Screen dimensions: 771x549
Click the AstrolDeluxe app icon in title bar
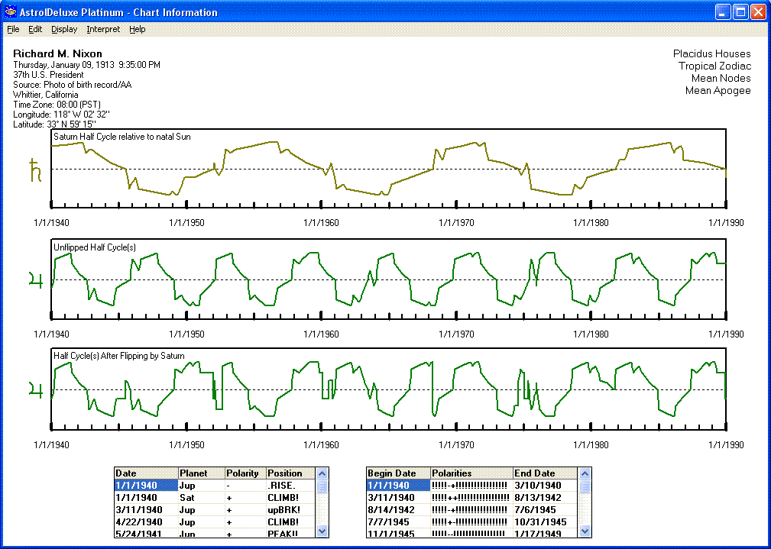coord(10,12)
